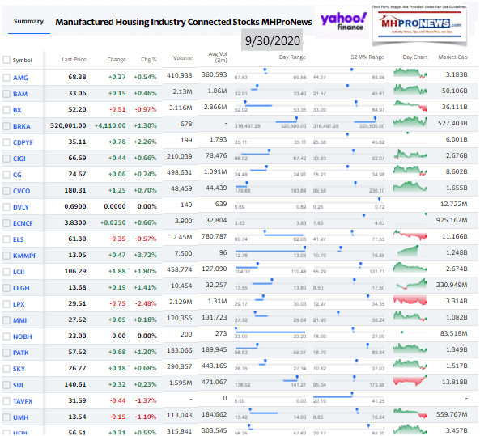Check the SKY row checkbox
The height and width of the screenshot is (436, 480).
[6, 369]
